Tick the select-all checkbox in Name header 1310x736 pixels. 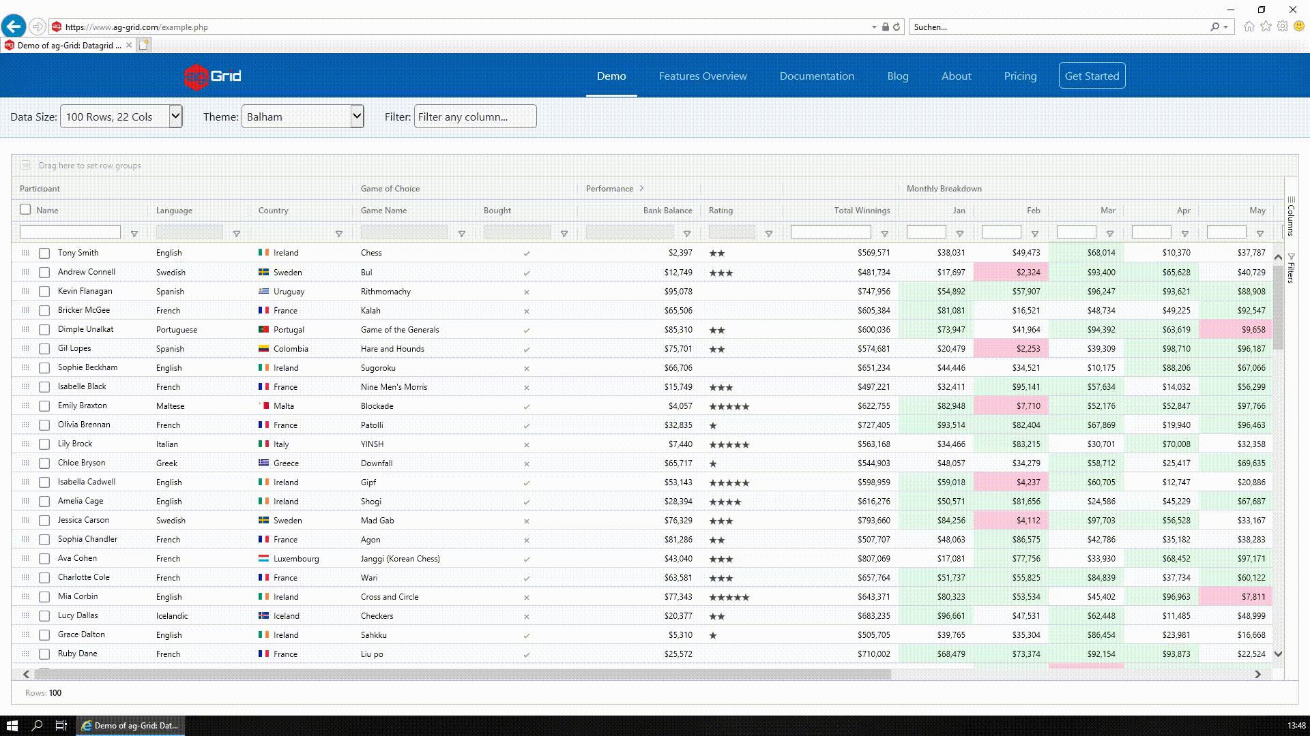26,210
